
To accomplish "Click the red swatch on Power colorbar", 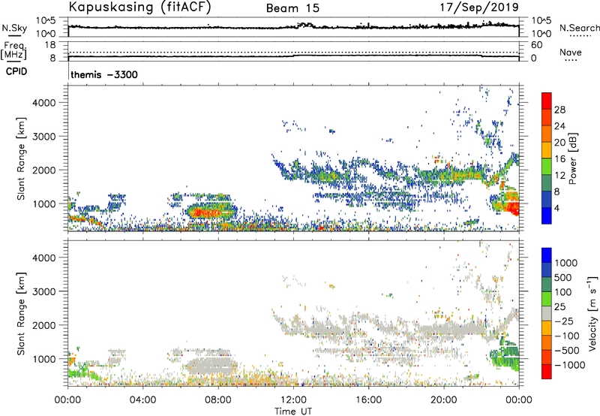I will point(547,101).
